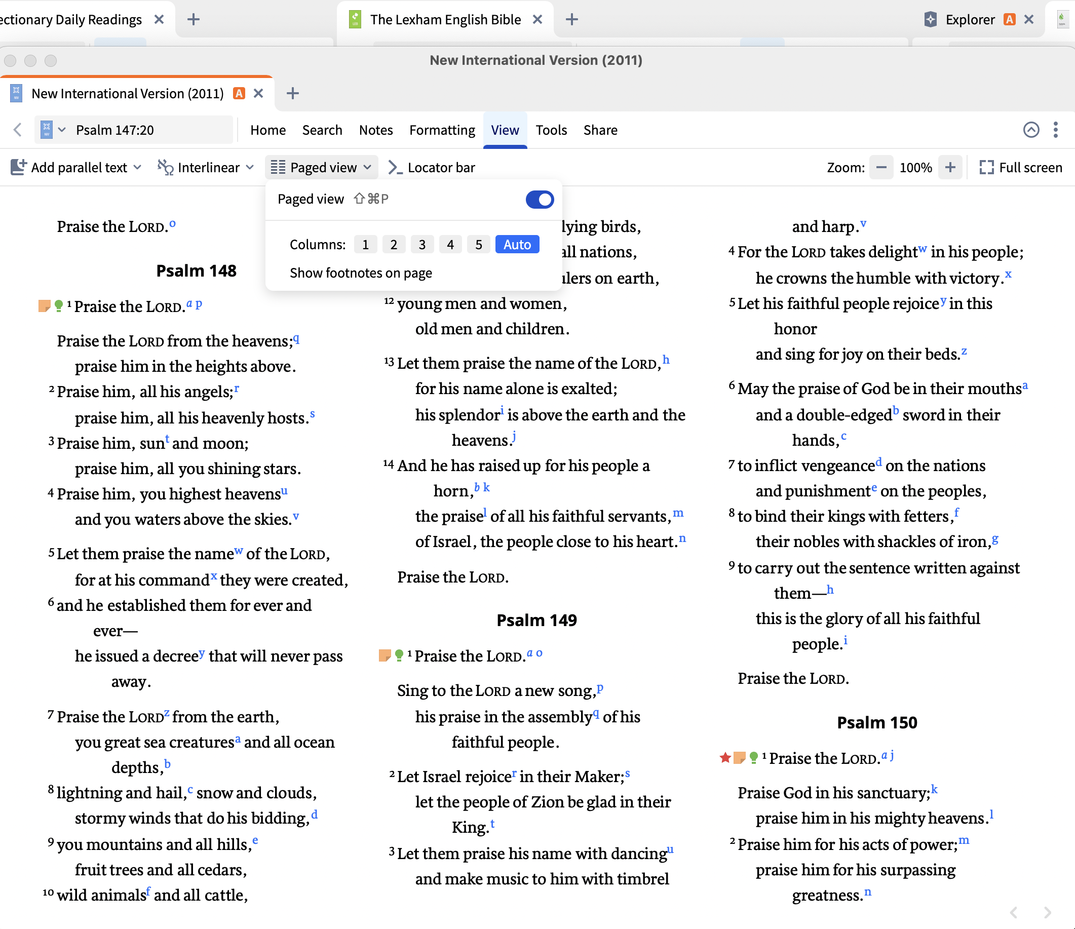Click the 100% zoom value
Screen dimensions: 1075x929
pyautogui.click(x=916, y=168)
